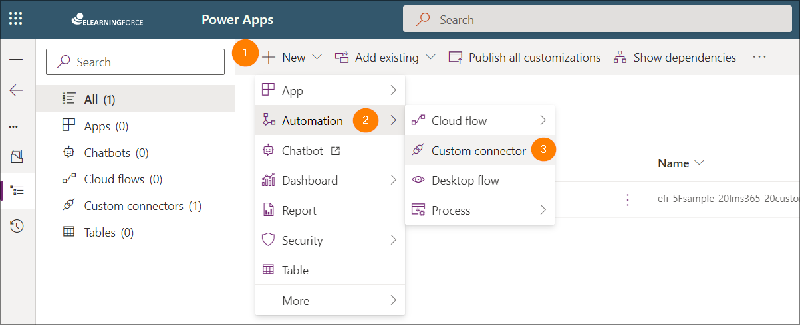Open the History icon in left rail
The image size is (800, 325).
(x=17, y=226)
